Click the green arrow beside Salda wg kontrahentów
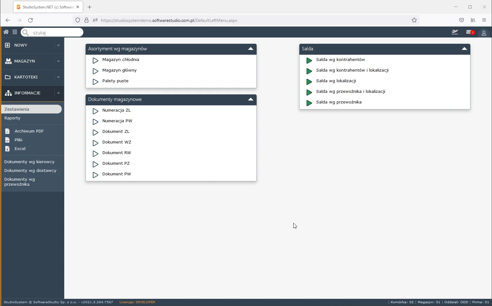This screenshot has width=492, height=306. click(309, 60)
